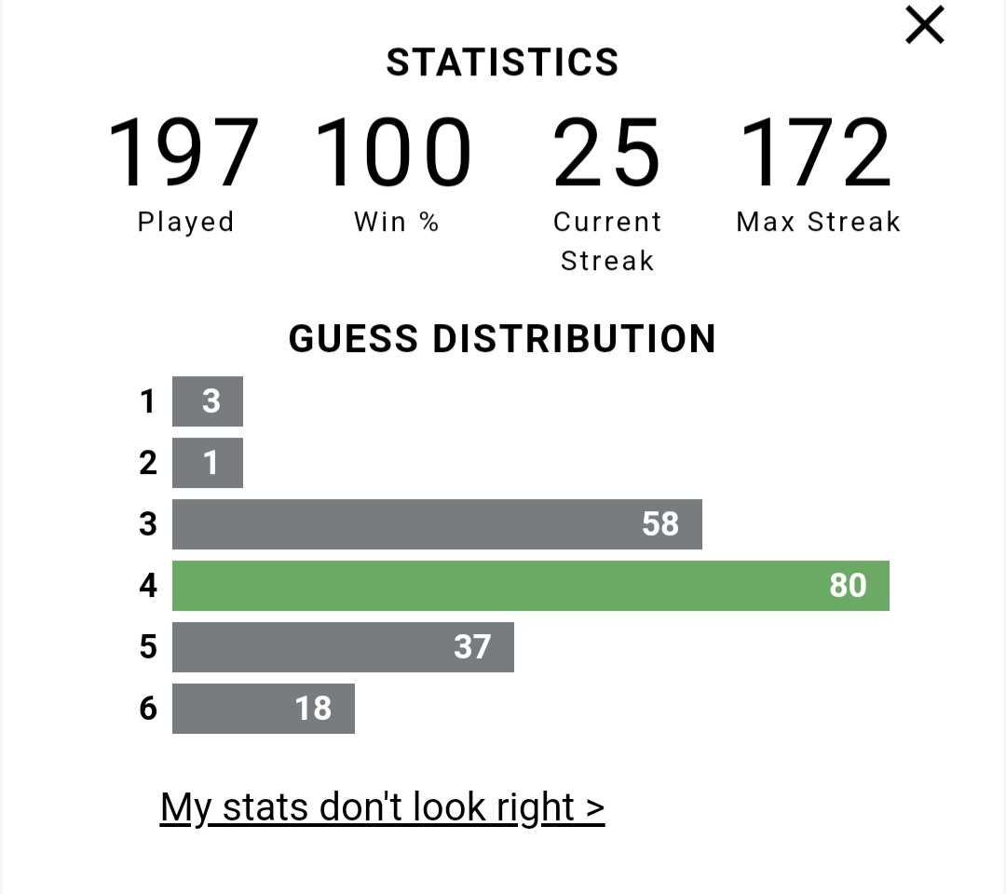Click the 100 Win % value
The width and height of the screenshot is (1006, 894).
click(x=394, y=152)
